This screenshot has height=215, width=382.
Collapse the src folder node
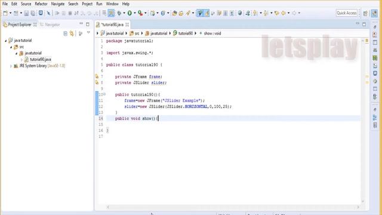[x=11, y=47]
